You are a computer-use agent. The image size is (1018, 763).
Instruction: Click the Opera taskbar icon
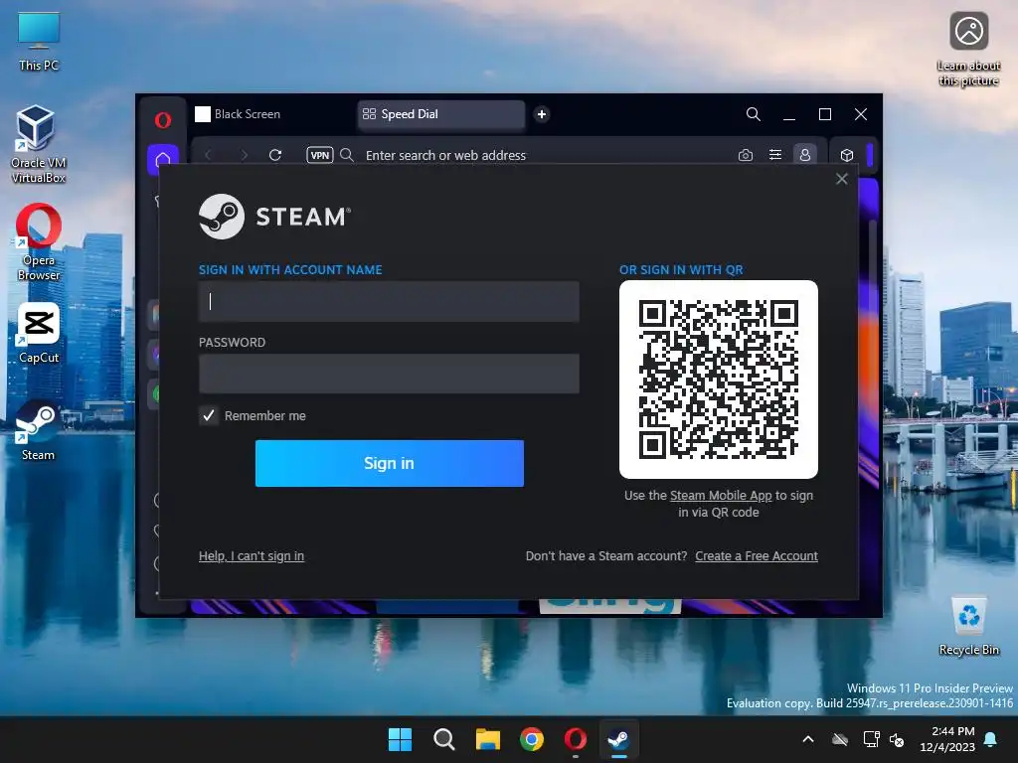pos(576,739)
